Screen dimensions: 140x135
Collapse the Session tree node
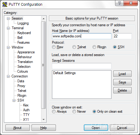(x=8, y=18)
